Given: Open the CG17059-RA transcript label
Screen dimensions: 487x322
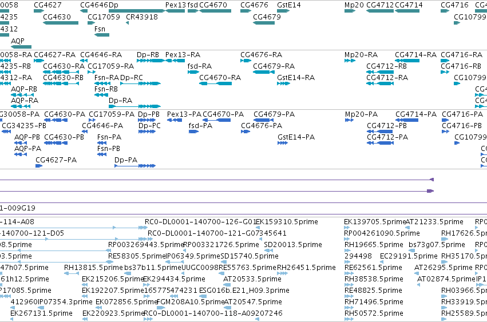Looking at the screenshot, I should click(110, 66).
